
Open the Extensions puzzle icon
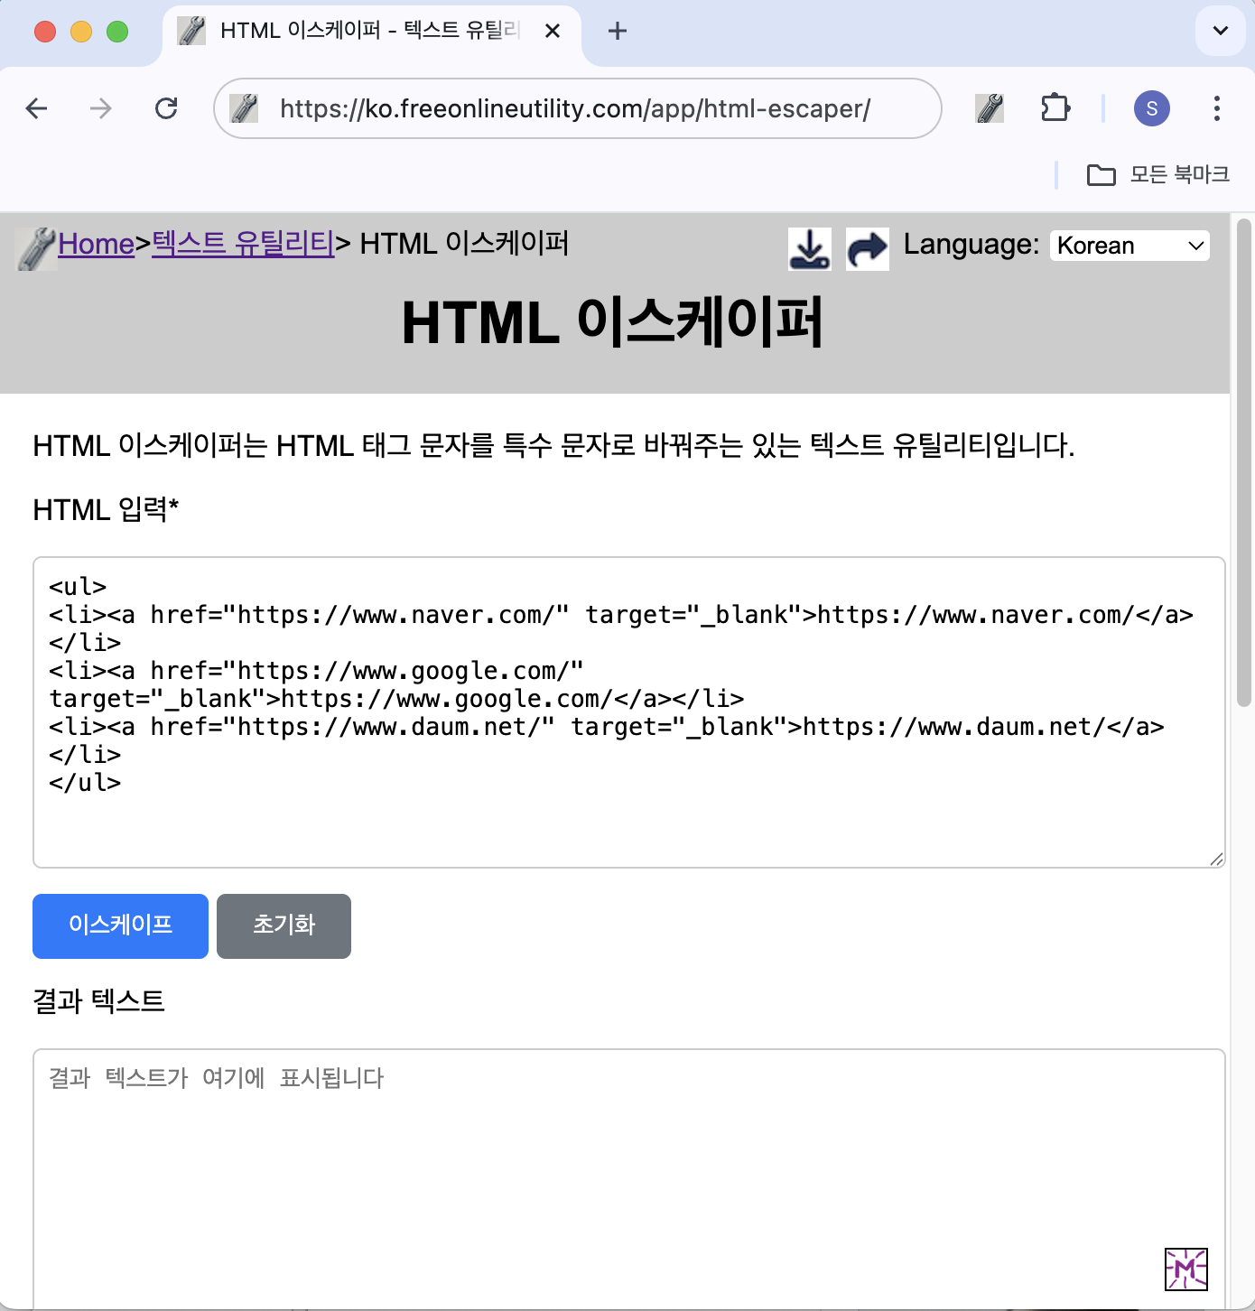[1055, 108]
